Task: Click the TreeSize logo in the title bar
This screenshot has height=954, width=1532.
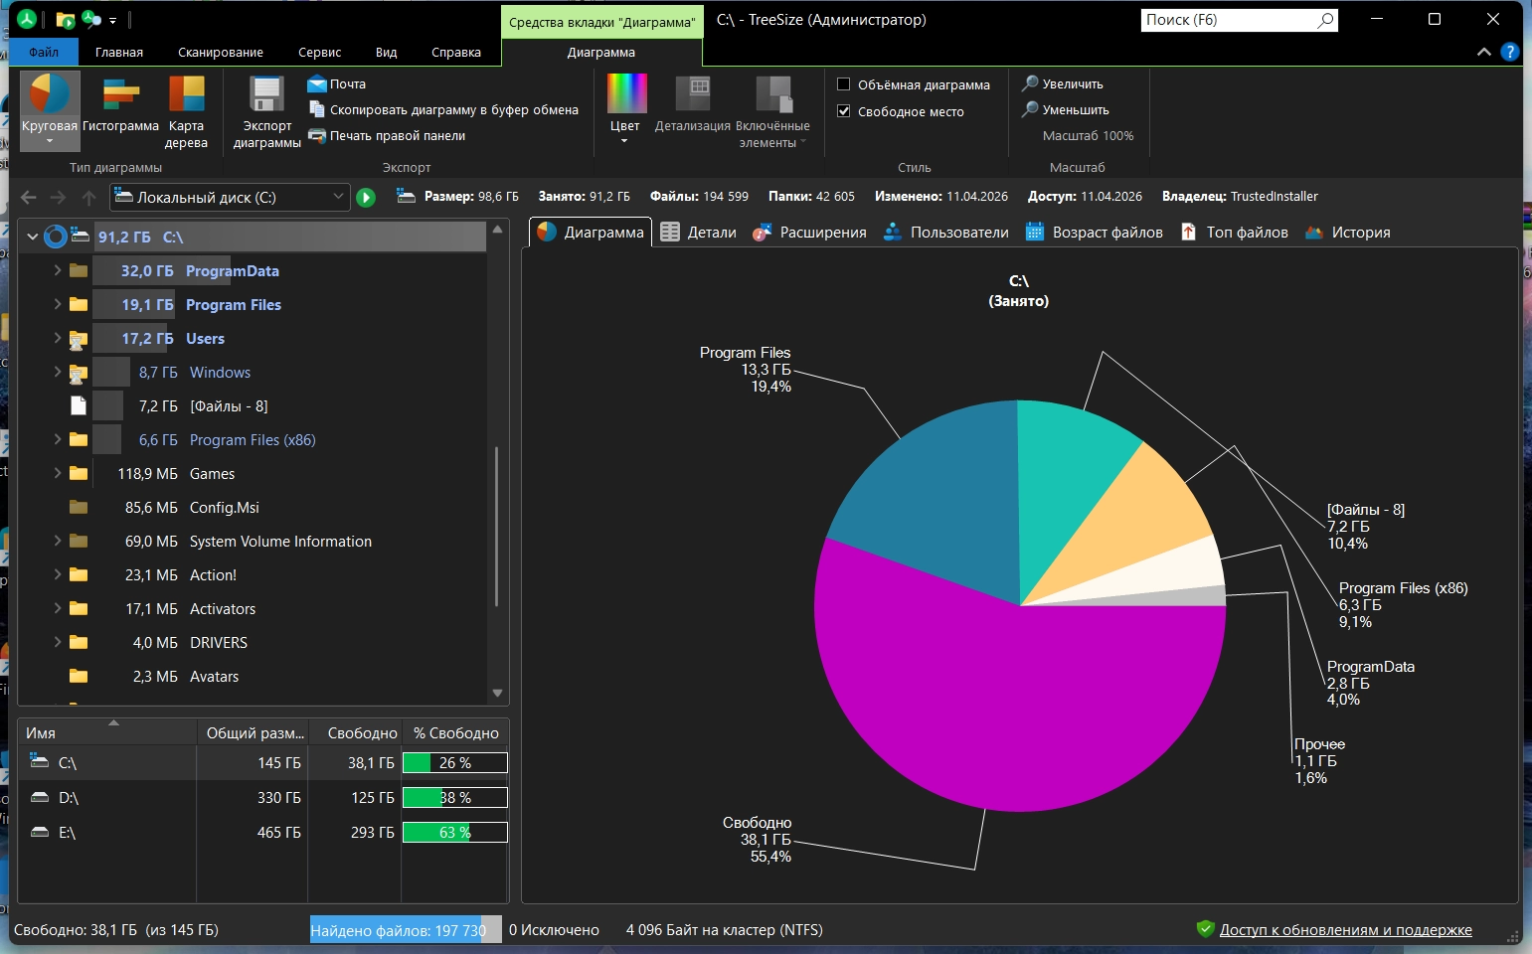Action: click(x=27, y=19)
